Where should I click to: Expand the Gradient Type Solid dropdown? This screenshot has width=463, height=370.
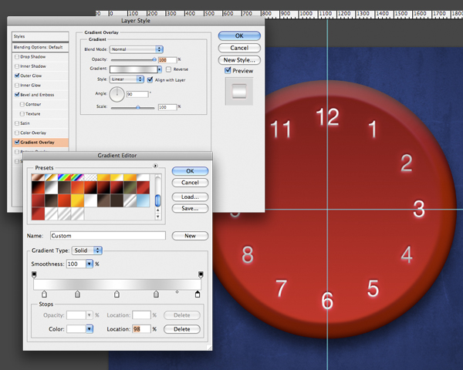click(87, 251)
